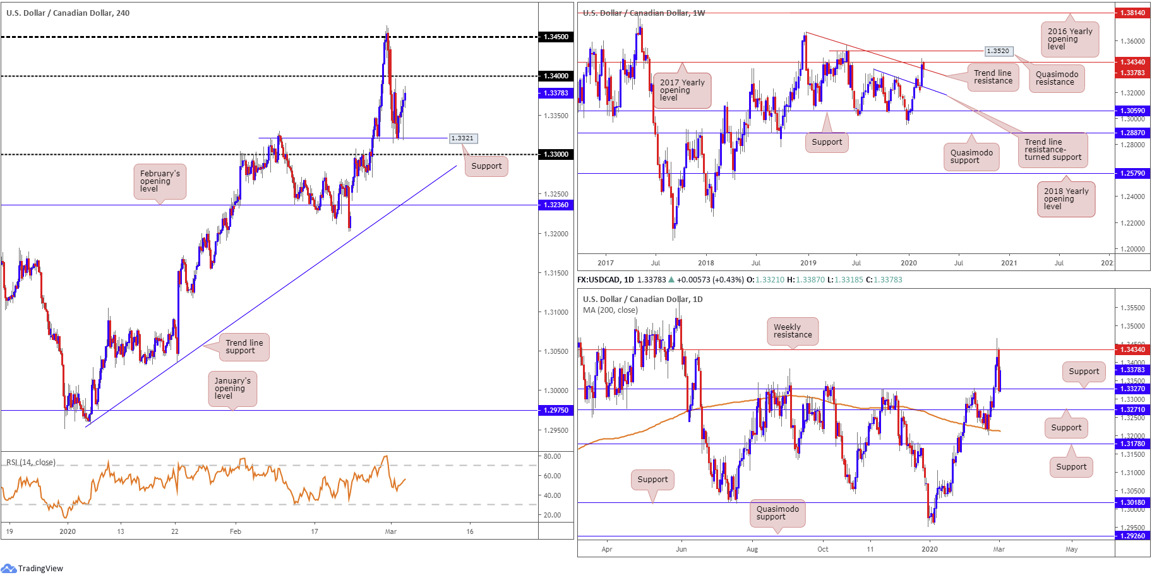Click January's opening level callout
Viewport: 1152px width, 575px height.
pos(232,389)
